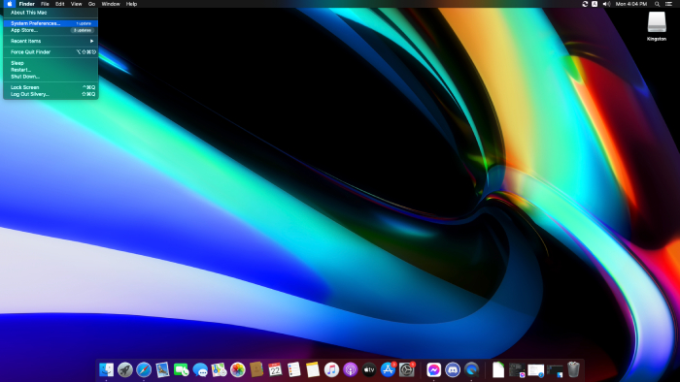This screenshot has width=680, height=382.
Task: Open App Store icon in Dock
Action: 388,370
